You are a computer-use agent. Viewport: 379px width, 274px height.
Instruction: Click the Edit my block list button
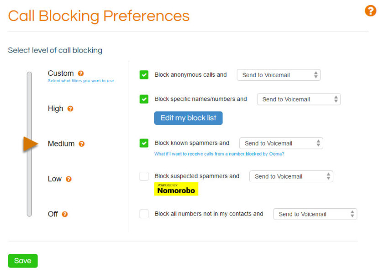(x=188, y=118)
